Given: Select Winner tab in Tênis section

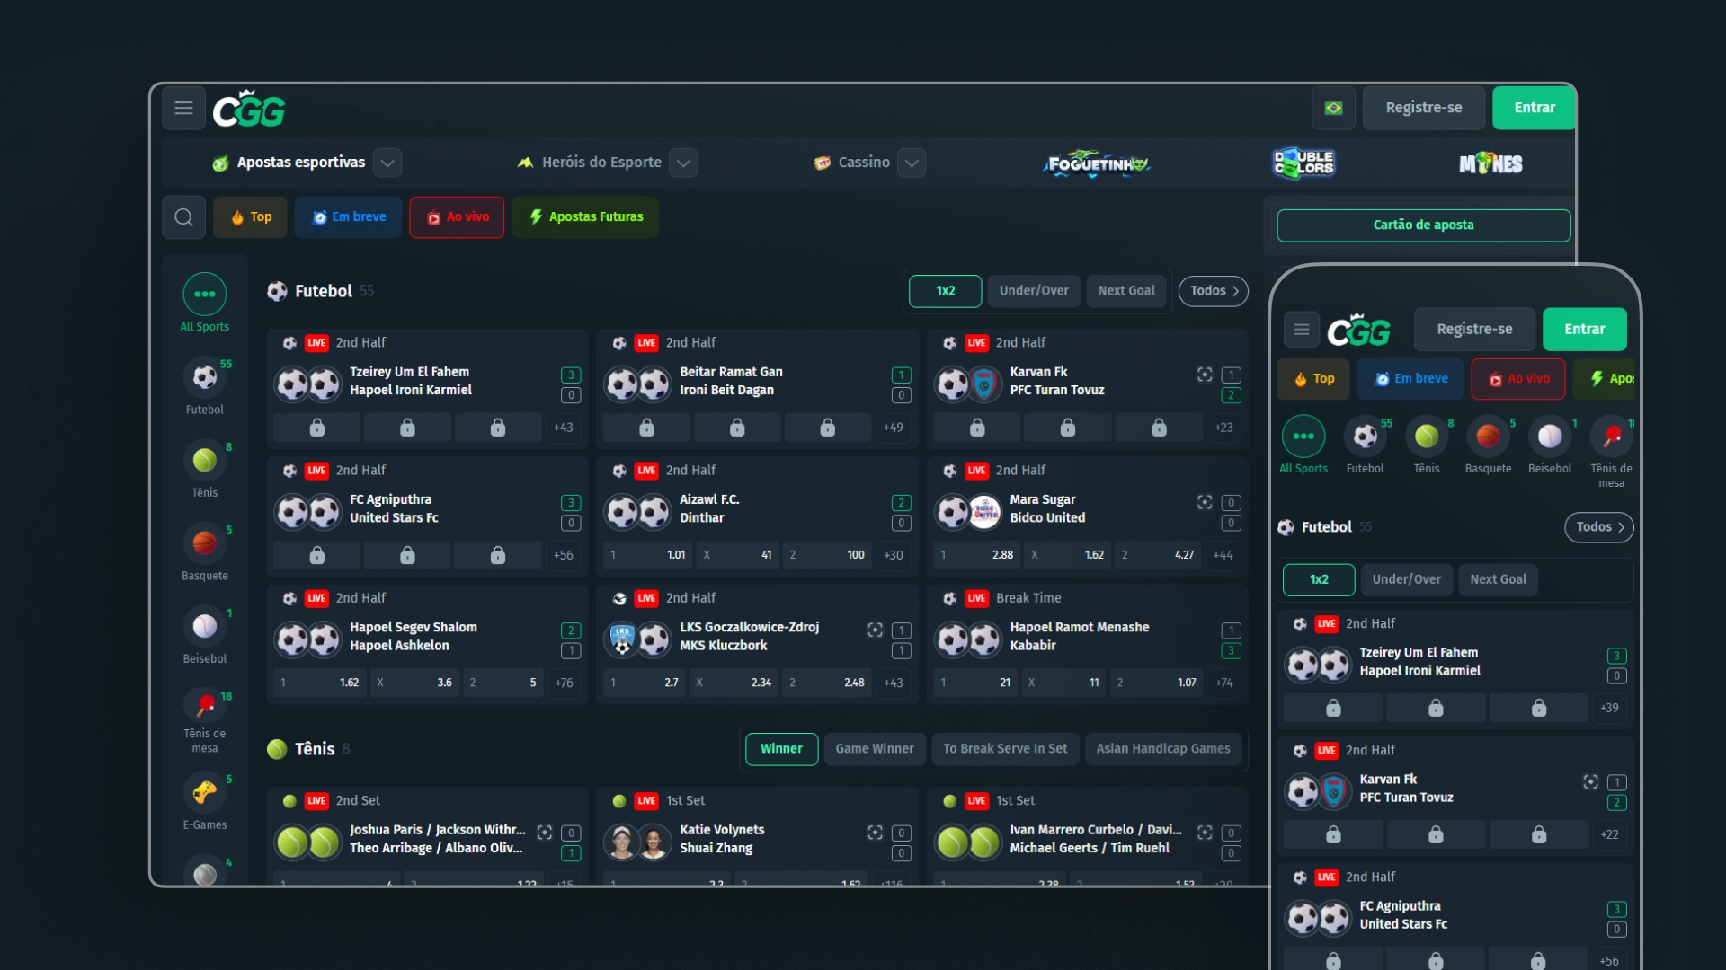Looking at the screenshot, I should (781, 749).
